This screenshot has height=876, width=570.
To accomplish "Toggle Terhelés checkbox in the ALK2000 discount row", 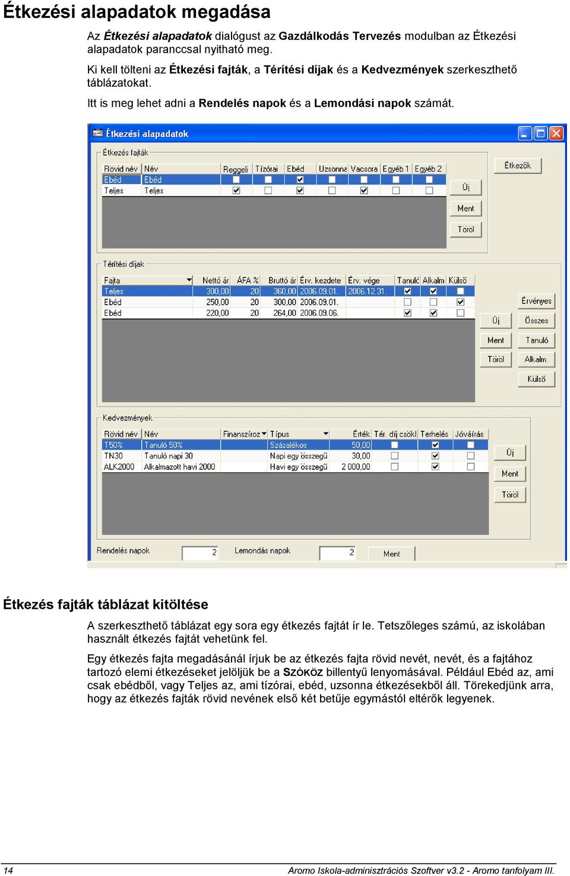I will 435,467.
